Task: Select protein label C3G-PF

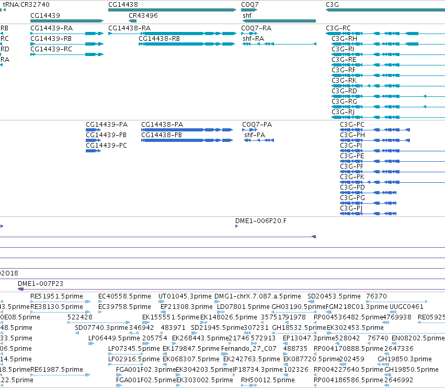Action: pos(351,167)
